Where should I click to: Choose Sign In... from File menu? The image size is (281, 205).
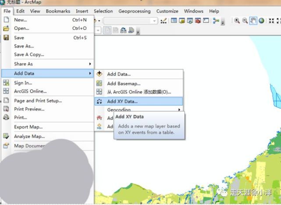tap(47, 83)
